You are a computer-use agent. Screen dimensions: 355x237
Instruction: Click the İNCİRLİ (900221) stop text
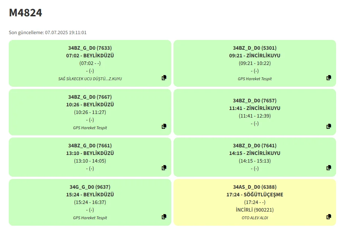[x=255, y=210]
